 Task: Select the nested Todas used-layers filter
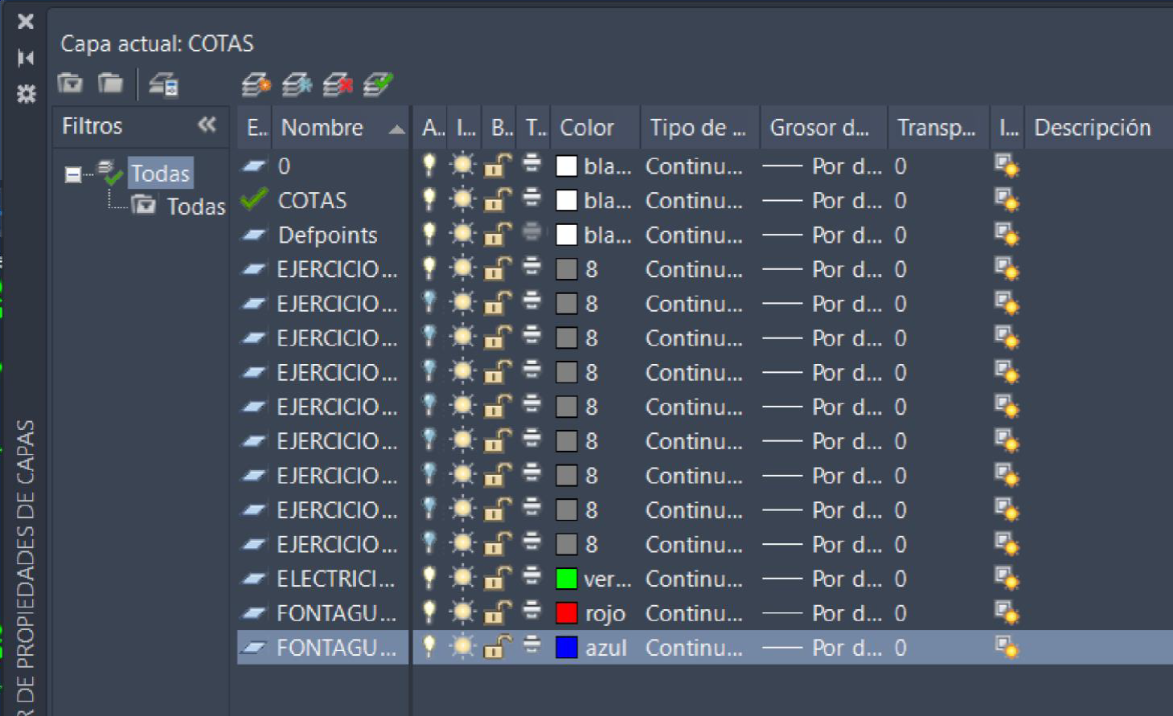[196, 207]
